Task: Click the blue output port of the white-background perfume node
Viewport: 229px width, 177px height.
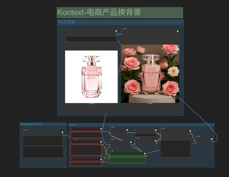Action: coord(117,34)
